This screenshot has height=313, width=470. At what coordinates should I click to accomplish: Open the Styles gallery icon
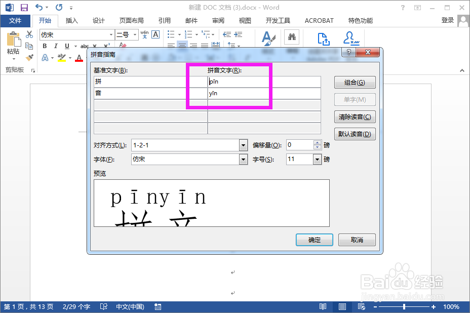[268, 38]
